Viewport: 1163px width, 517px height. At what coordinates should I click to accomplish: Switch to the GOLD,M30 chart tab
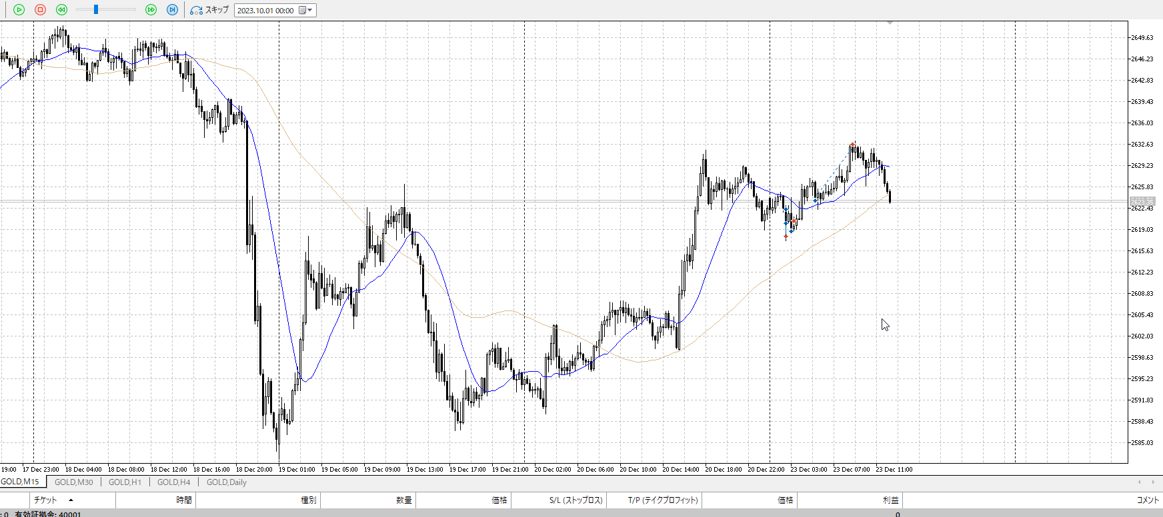click(x=73, y=482)
